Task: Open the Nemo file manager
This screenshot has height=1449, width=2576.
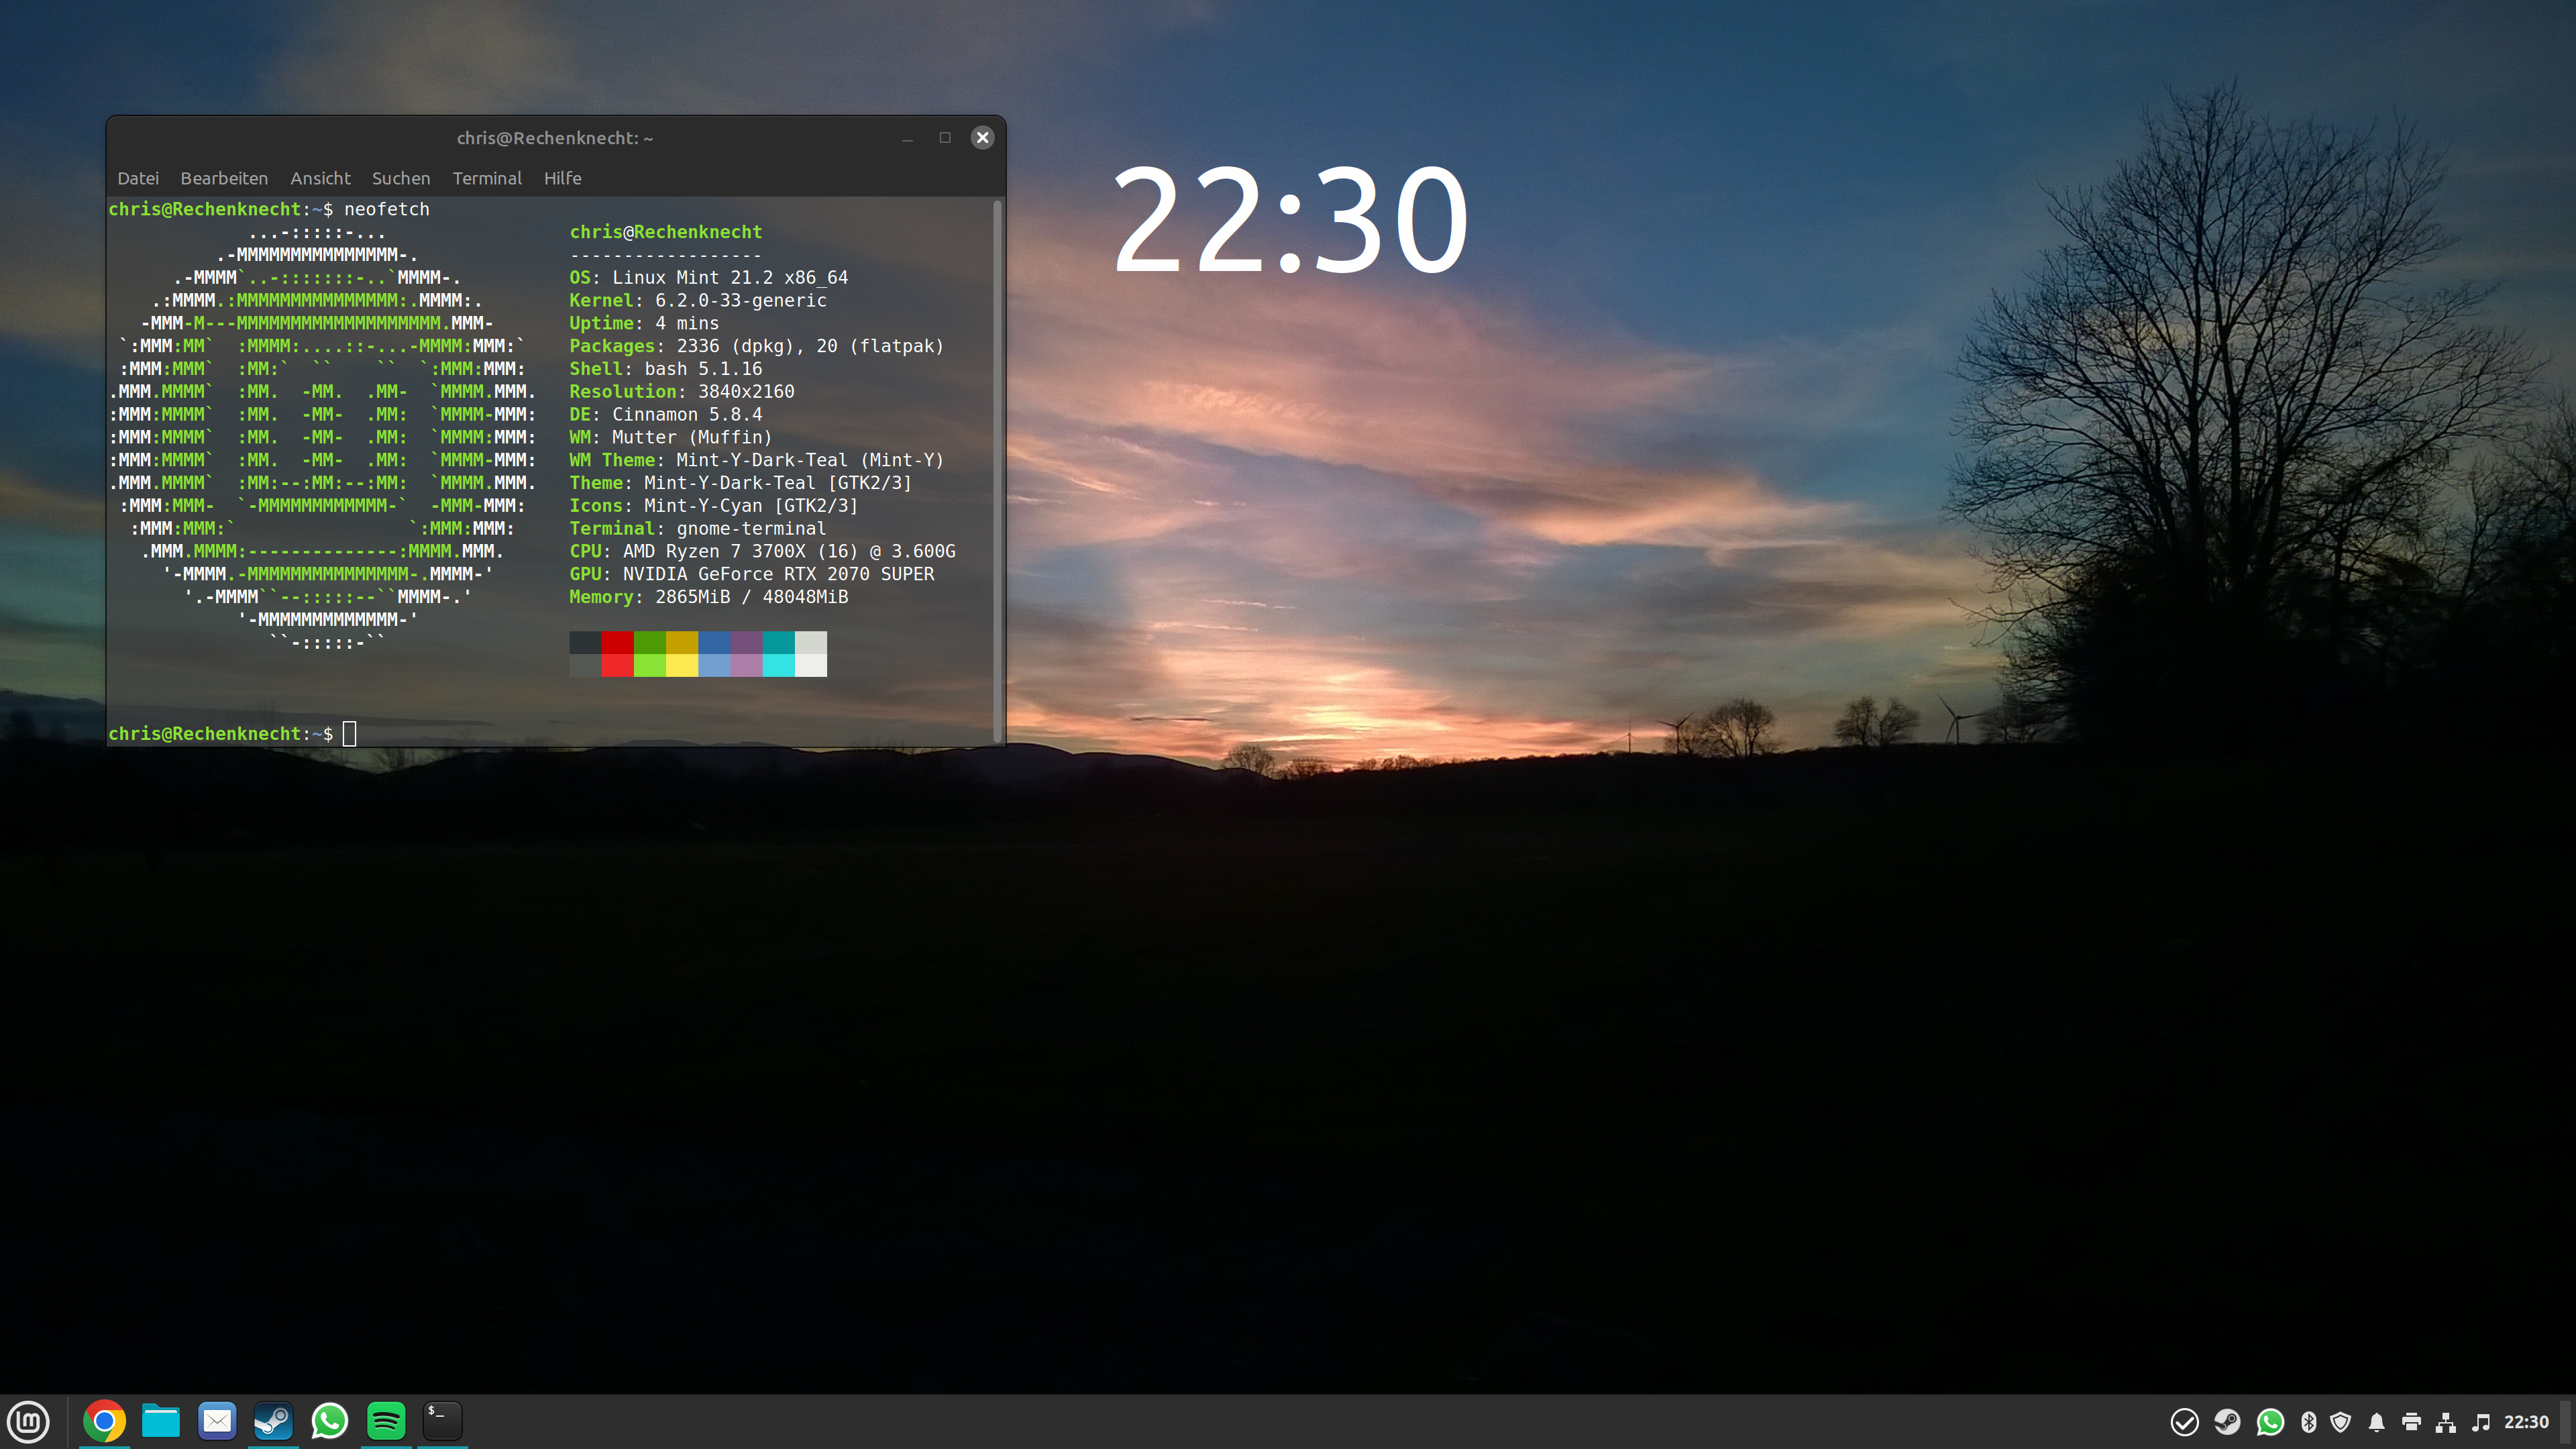Action: pos(161,1421)
